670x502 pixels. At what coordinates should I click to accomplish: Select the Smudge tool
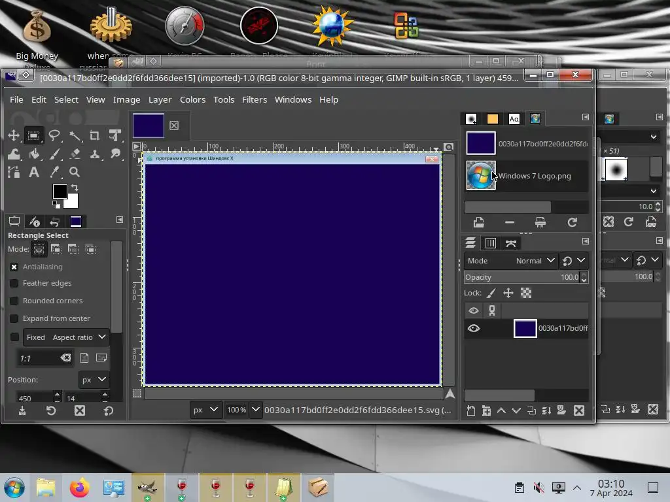[115, 154]
